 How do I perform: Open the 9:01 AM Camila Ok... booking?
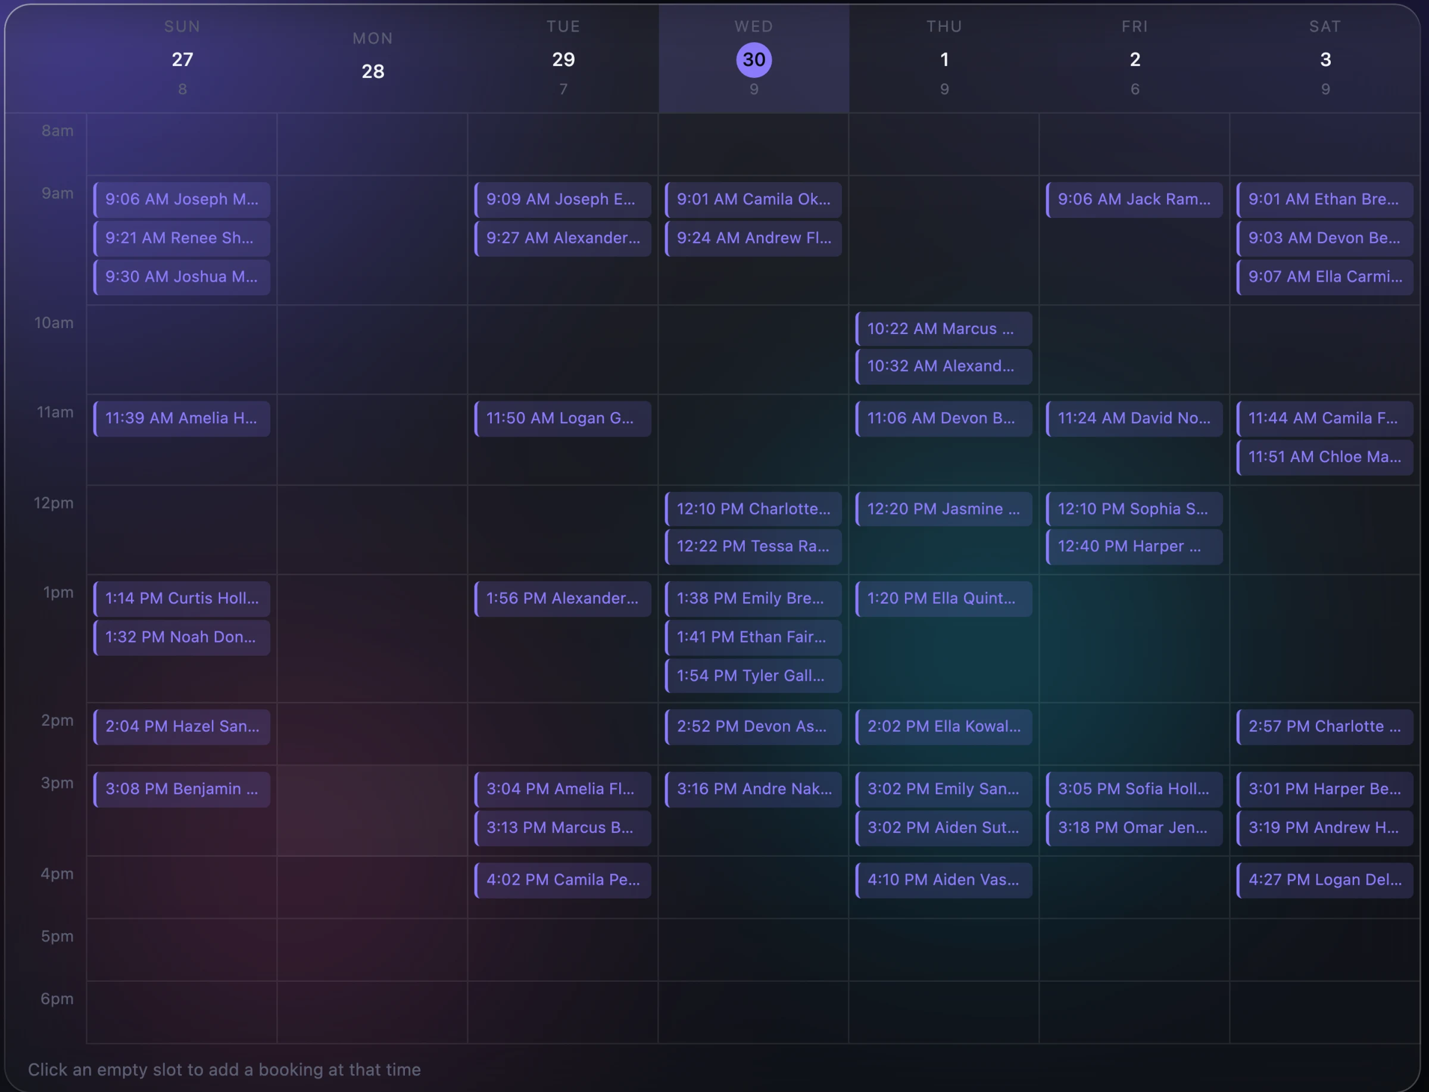click(x=753, y=199)
